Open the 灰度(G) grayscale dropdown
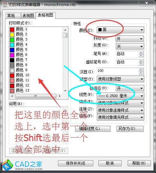The image size is (156, 173). pos(130,46)
